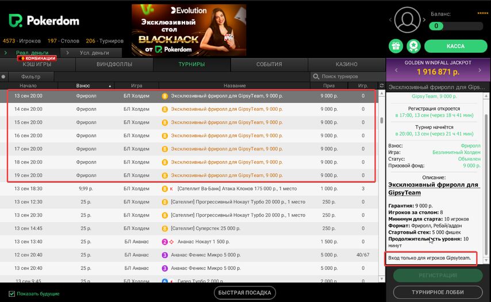Sort by the Игра column header
The width and height of the screenshot is (491, 302).
(136, 86)
